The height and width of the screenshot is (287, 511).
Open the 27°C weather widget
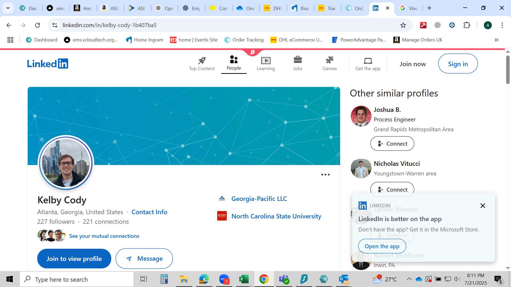tap(385, 279)
